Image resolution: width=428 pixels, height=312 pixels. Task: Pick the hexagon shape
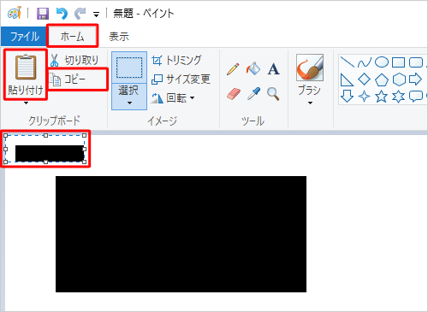(399, 79)
